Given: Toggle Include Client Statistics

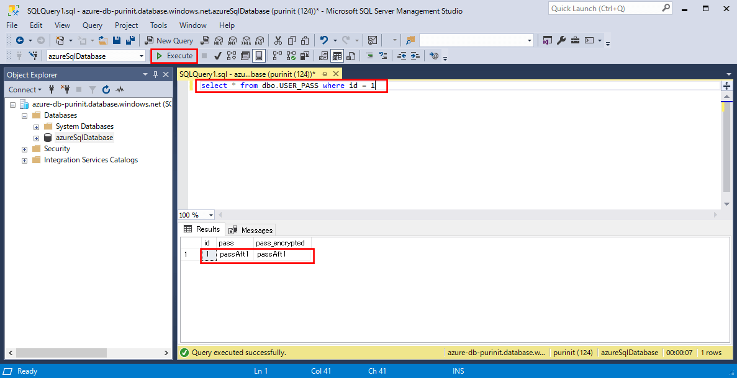Looking at the screenshot, I should pyautogui.click(x=305, y=56).
